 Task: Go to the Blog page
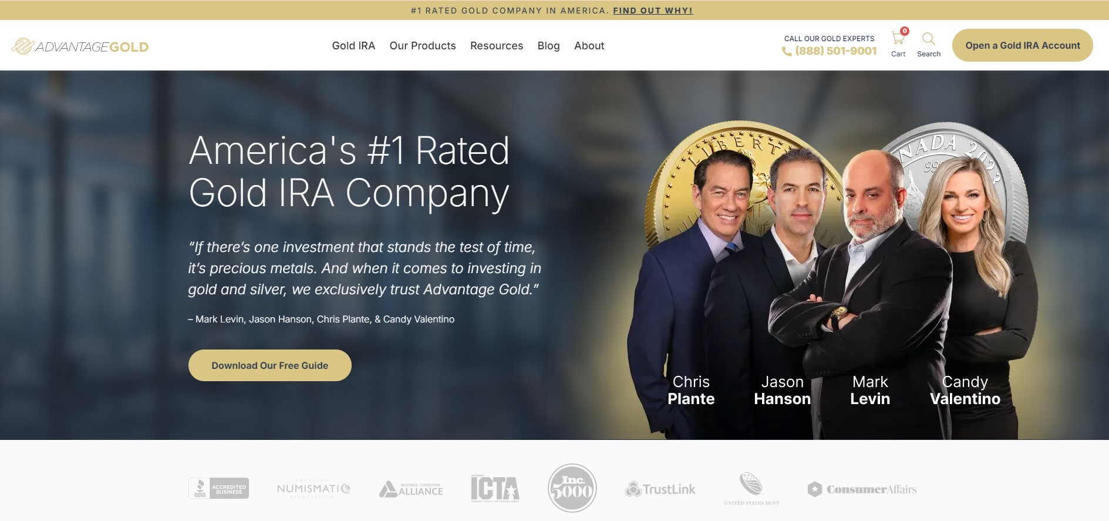pos(548,46)
